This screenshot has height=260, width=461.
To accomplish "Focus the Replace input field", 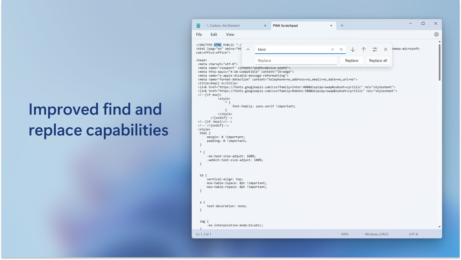I will tap(292, 60).
